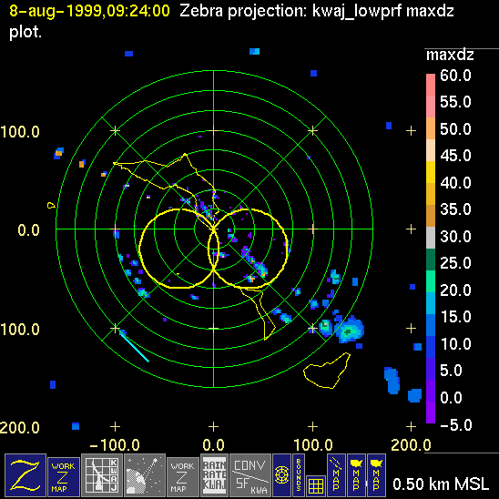Click the maxdz color bar title

[x=450, y=56]
